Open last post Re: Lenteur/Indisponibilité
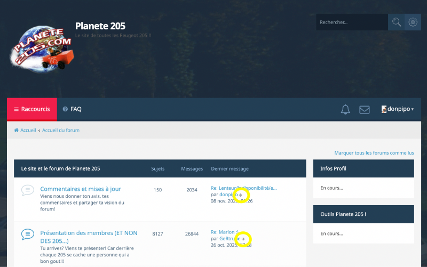Viewport: 427px width, 267px height. tap(243, 188)
